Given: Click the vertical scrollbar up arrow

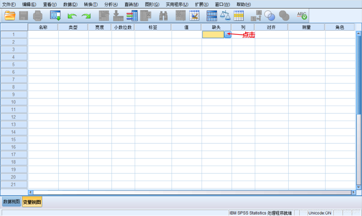Looking at the screenshot, I should coord(359,33).
